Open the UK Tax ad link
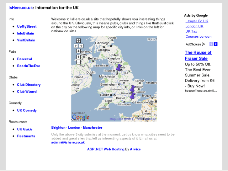228x171 pixels. click(x=191, y=31)
